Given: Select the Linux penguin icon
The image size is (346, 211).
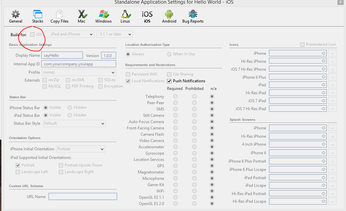Looking at the screenshot, I should pos(125,17).
